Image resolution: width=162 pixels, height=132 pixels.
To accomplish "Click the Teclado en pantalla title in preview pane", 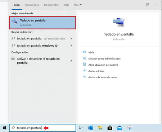I will point(119,34).
